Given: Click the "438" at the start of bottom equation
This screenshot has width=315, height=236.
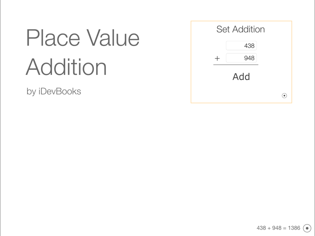Looking at the screenshot, I should click(x=261, y=228).
